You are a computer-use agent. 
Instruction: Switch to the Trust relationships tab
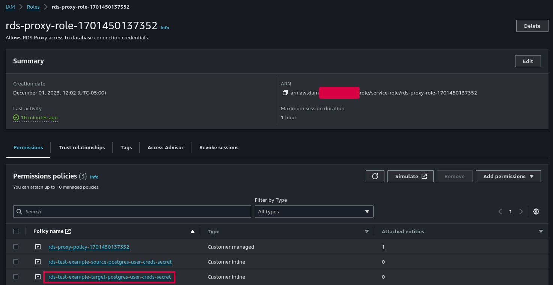(81, 147)
